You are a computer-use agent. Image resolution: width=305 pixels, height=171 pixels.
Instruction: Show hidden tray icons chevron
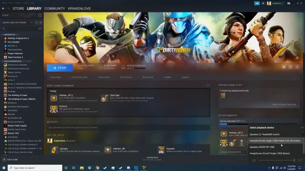click(269, 168)
